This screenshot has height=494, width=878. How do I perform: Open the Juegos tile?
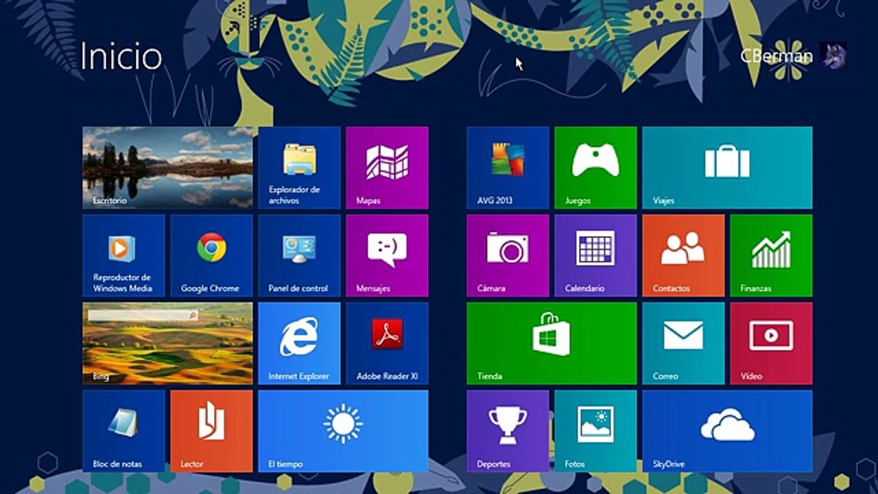click(x=595, y=167)
